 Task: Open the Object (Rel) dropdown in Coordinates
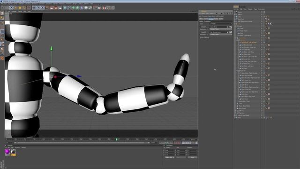point(170,157)
